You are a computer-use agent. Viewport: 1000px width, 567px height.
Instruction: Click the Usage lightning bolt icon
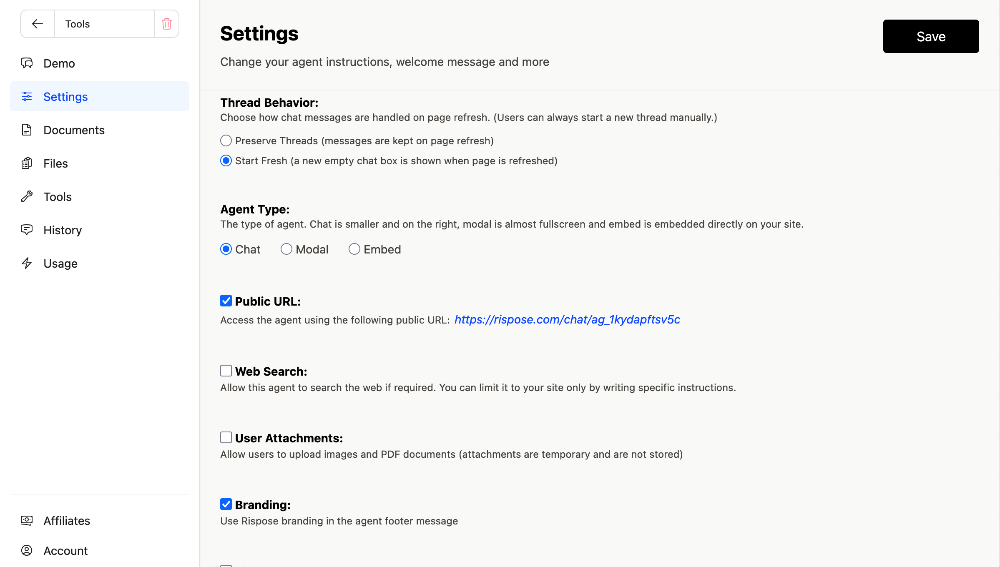(27, 263)
